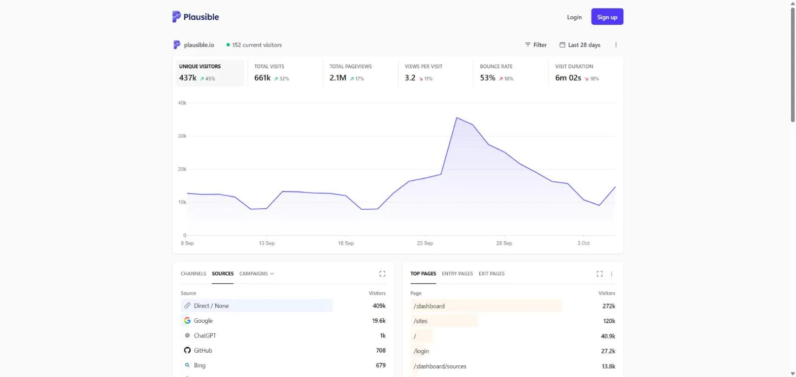Filter by the /:dashboard page row
This screenshot has width=796, height=377.
(513, 306)
